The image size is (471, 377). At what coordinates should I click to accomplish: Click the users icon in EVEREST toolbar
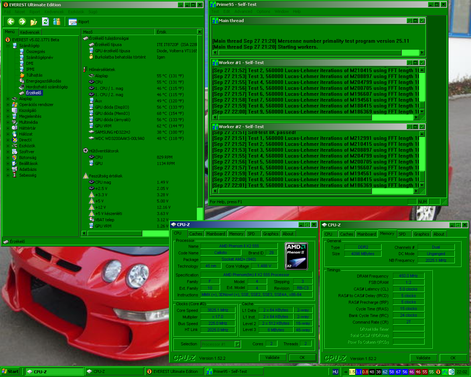click(57, 22)
